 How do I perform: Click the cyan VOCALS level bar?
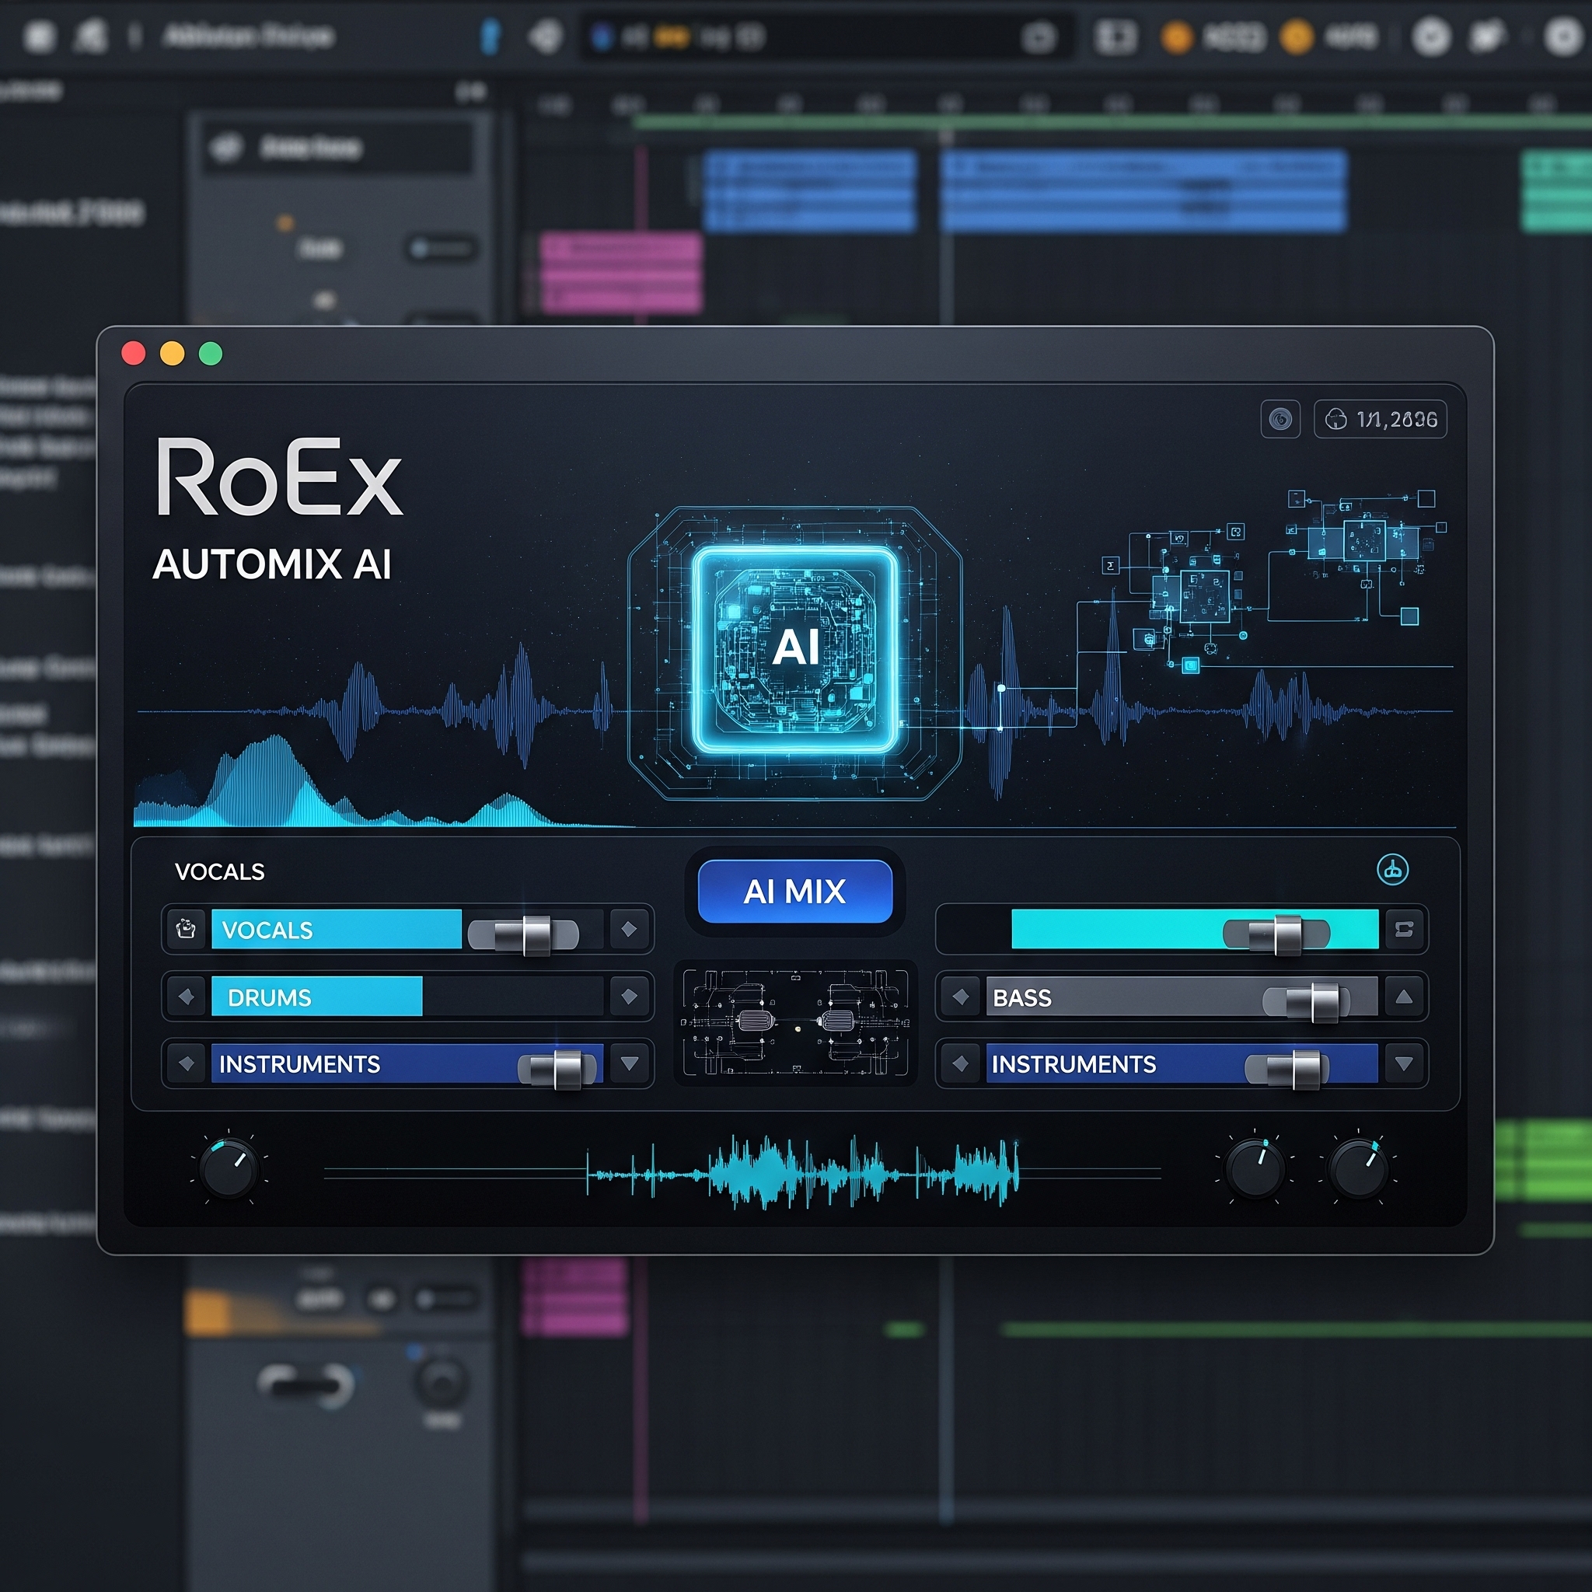[336, 929]
